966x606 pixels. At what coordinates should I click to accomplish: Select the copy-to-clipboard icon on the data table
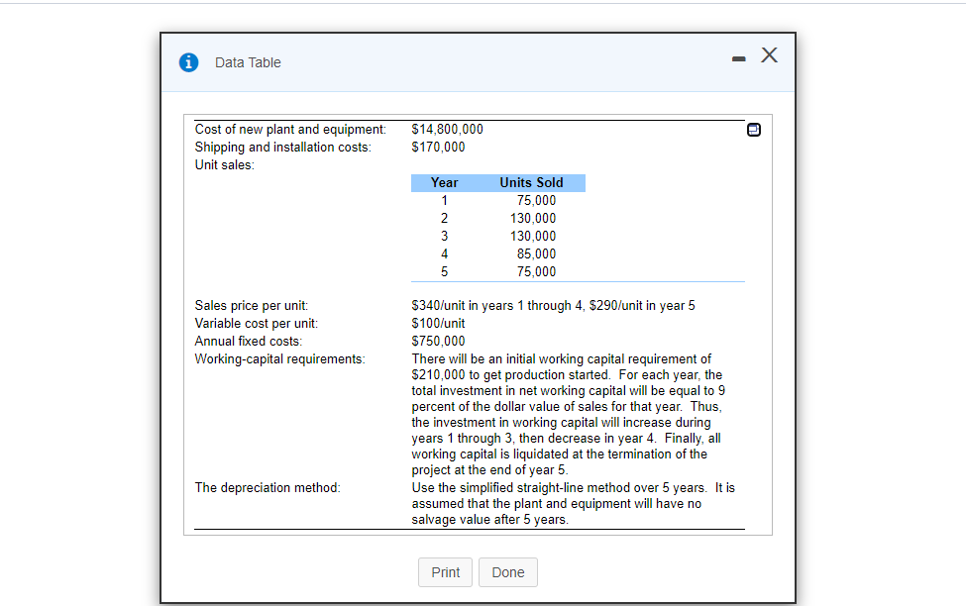pyautogui.click(x=754, y=129)
